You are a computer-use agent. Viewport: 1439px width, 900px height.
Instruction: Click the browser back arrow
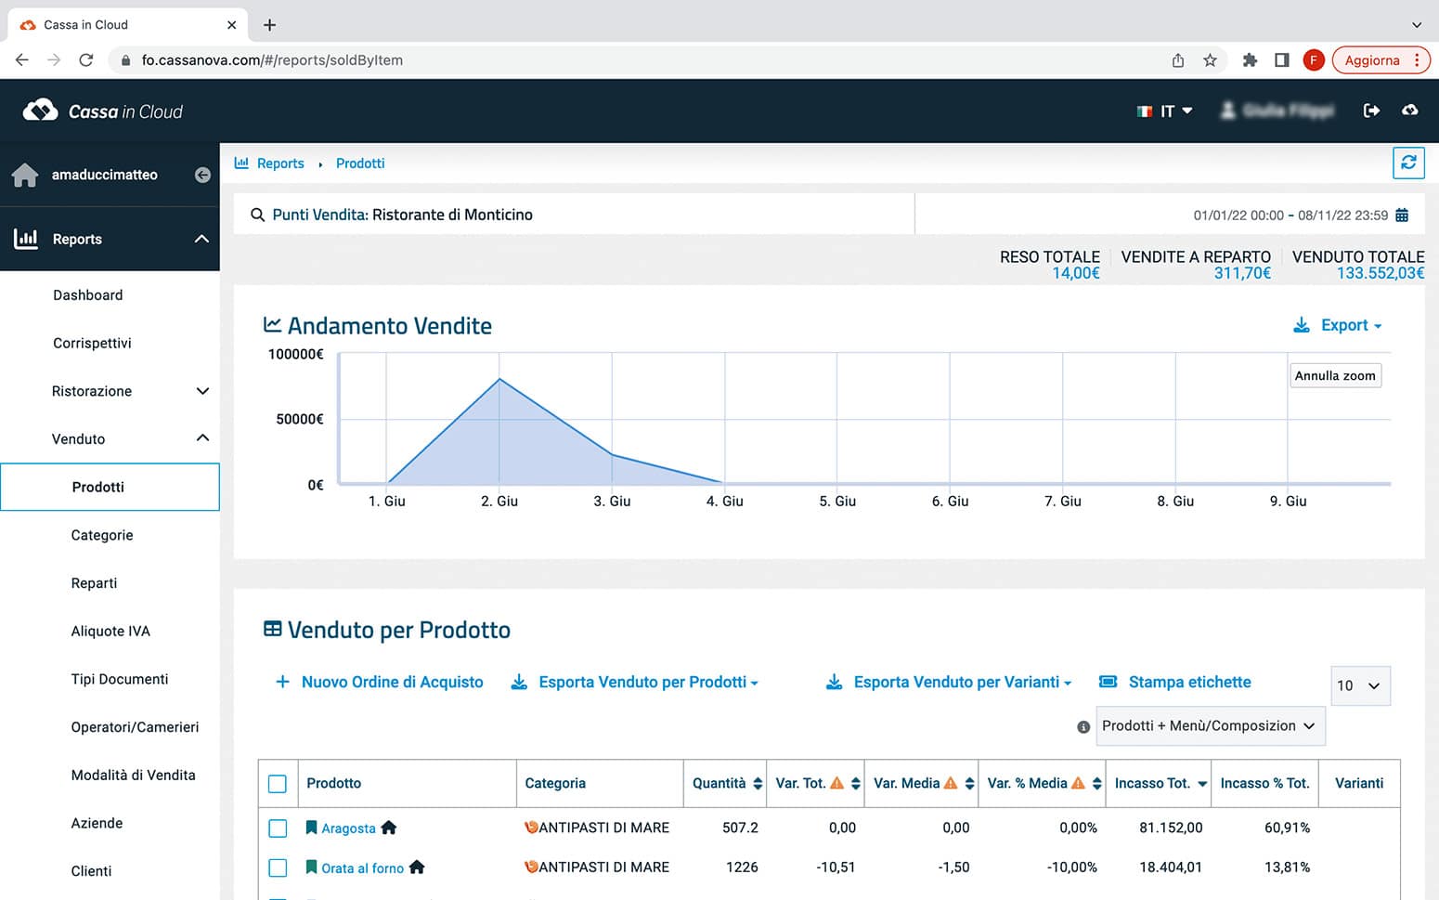[x=22, y=60]
